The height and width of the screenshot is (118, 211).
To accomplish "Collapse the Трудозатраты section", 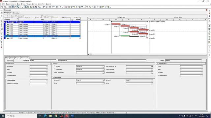I will pyautogui.click(x=158, y=63).
